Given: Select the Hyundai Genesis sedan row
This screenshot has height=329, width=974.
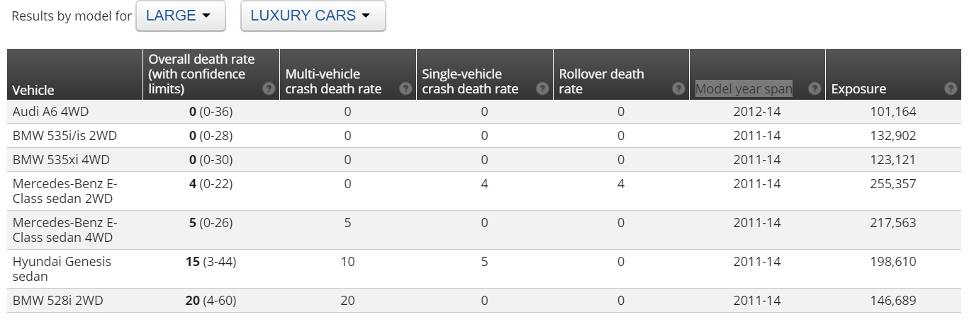Looking at the screenshot, I should pyautogui.click(x=62, y=269).
